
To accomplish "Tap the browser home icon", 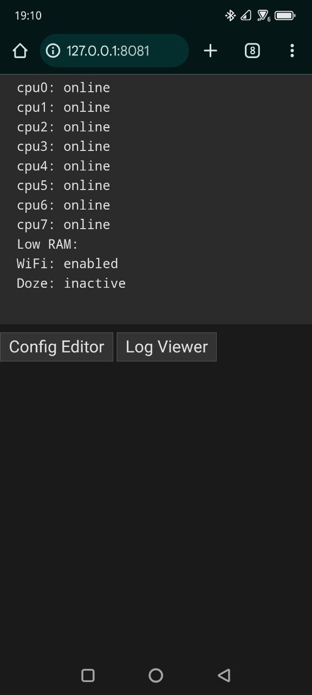I will [20, 51].
